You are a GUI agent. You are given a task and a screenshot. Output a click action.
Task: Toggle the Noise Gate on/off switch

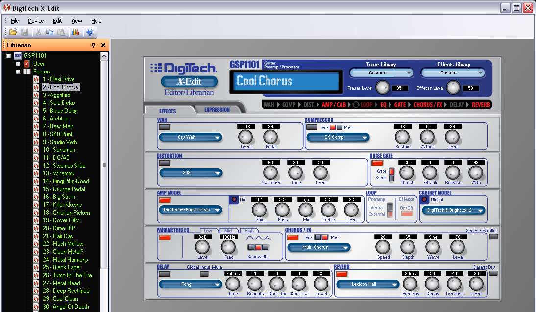tap(377, 163)
